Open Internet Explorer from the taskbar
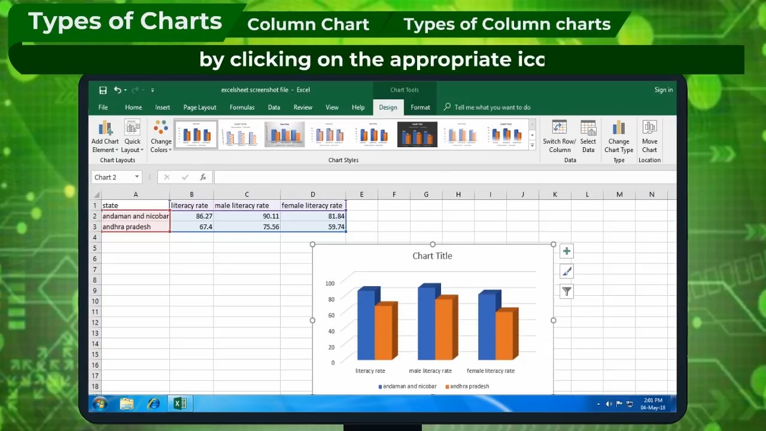This screenshot has width=766, height=431. click(154, 404)
